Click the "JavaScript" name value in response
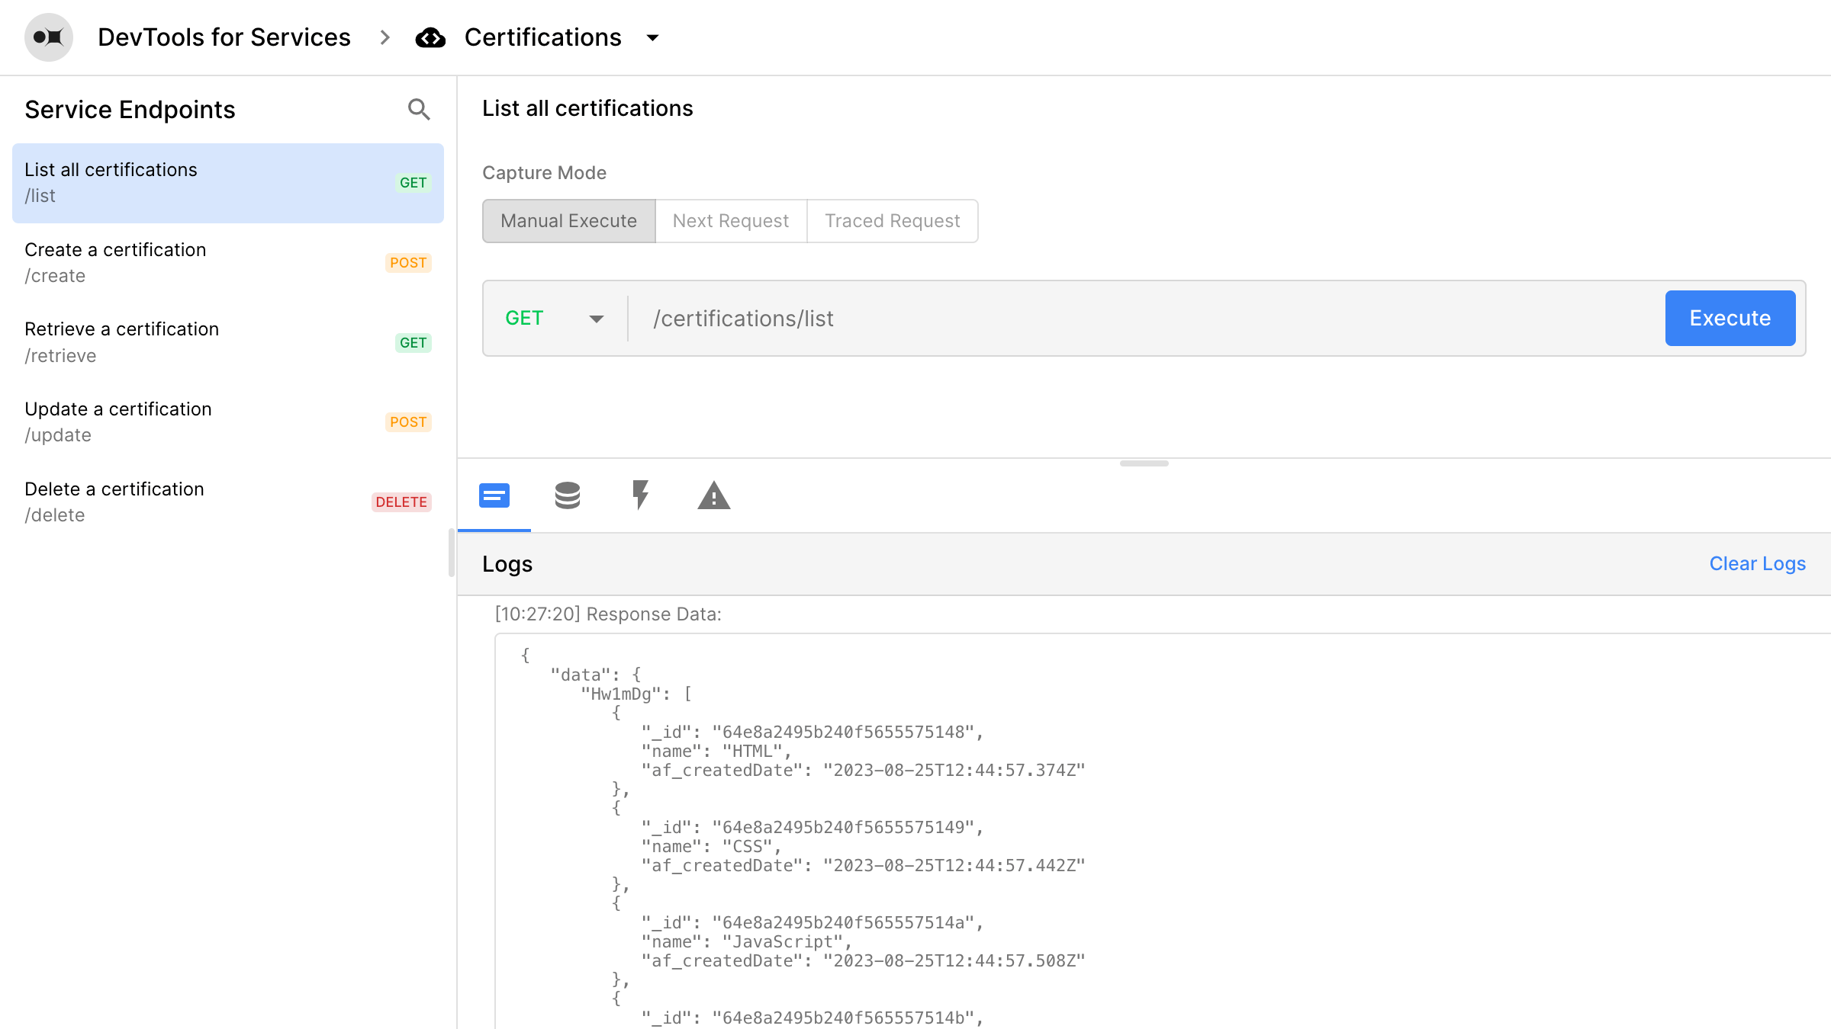 point(783,942)
